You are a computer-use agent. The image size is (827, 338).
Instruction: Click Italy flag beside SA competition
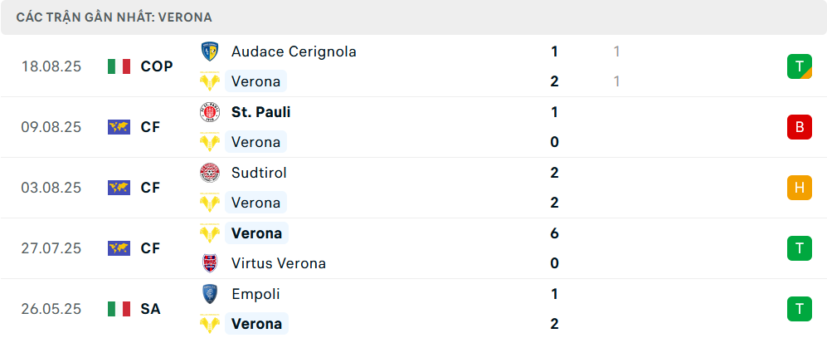pos(119,309)
